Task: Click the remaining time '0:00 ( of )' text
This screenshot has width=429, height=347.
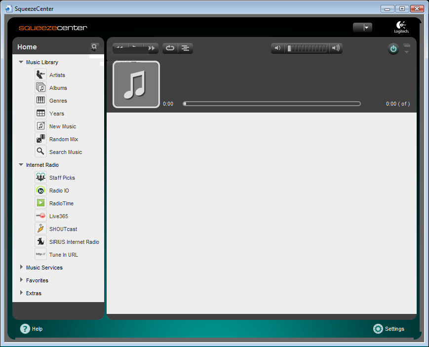Action: [398, 104]
